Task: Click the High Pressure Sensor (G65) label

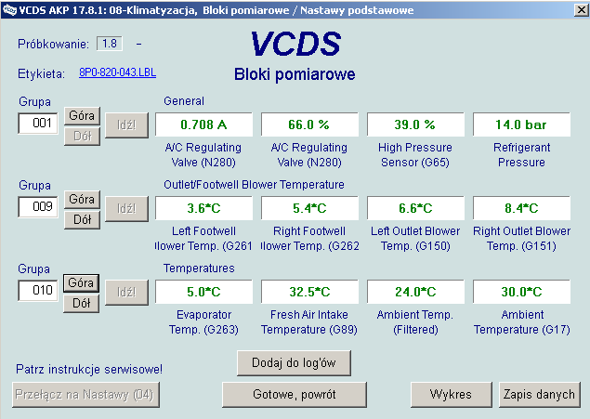Action: (415, 154)
